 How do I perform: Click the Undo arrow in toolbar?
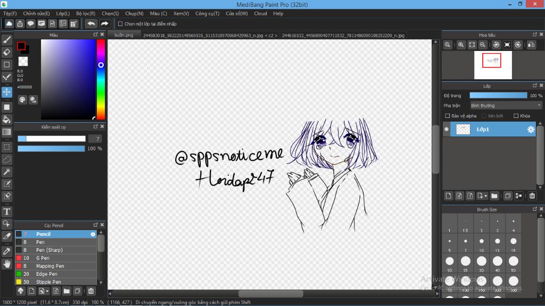[x=91, y=23]
